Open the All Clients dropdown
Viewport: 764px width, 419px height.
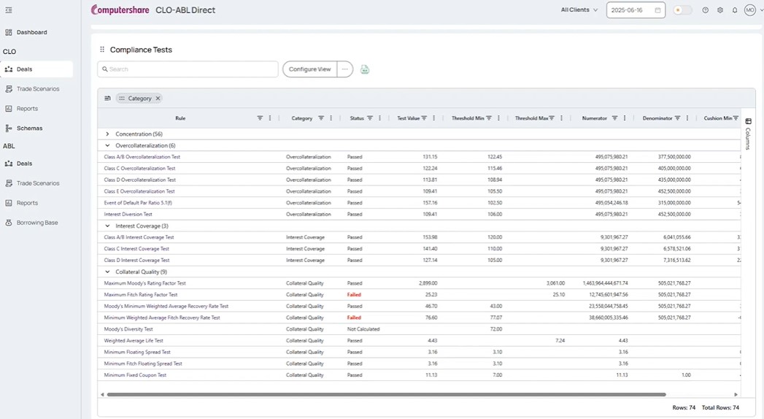point(579,10)
